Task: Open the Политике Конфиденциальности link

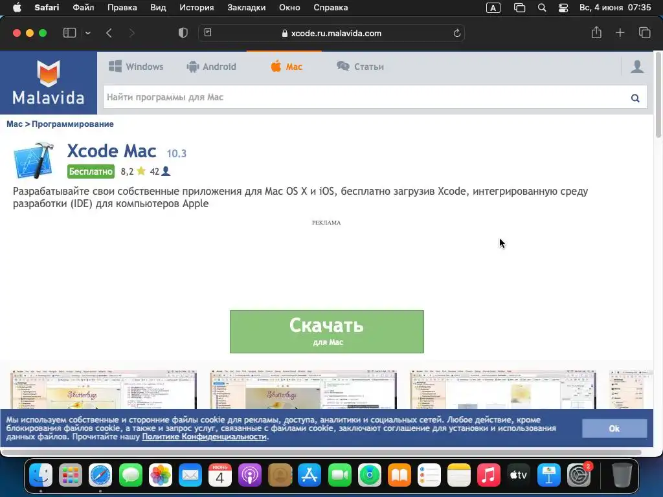Action: (204, 437)
